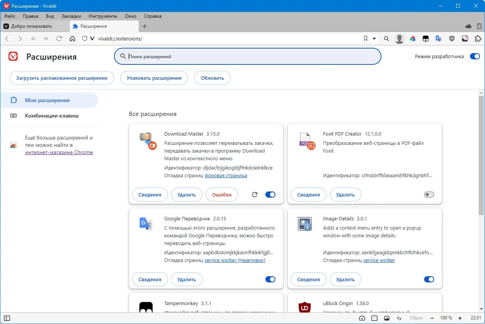Open the colorful stars extension icon

[413, 39]
